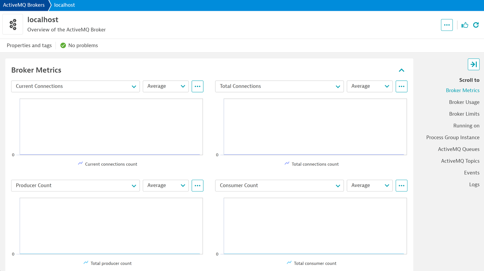Jump to Broker Limits section
This screenshot has height=271, width=484.
[x=464, y=114]
